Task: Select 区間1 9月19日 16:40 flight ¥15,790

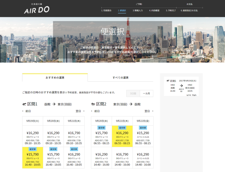Action: coord(32,158)
